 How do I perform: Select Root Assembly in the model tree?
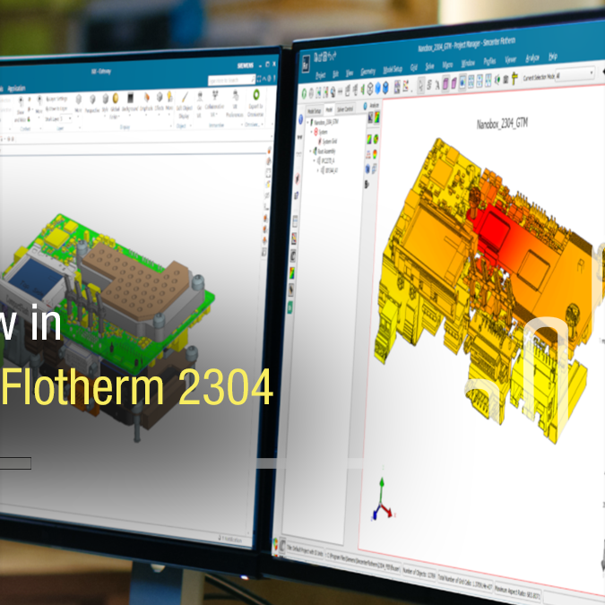coord(324,151)
